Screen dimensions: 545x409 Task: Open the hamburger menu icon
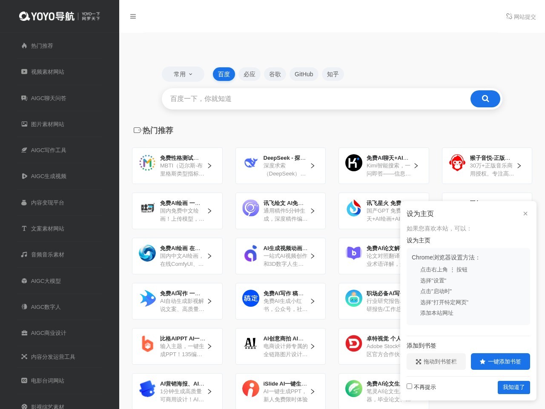tap(133, 16)
